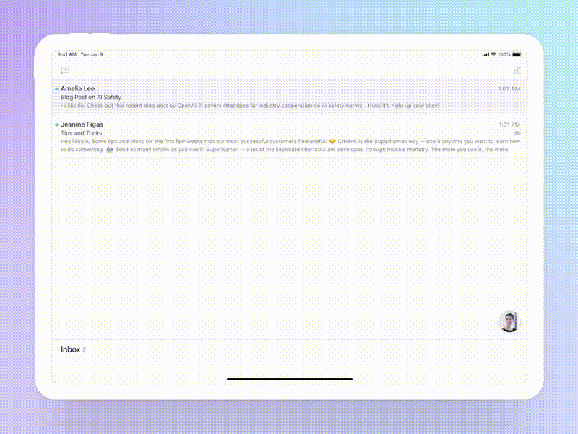Tap the unread dot beside Jeanine Figas
This screenshot has width=578, height=434.
[57, 124]
